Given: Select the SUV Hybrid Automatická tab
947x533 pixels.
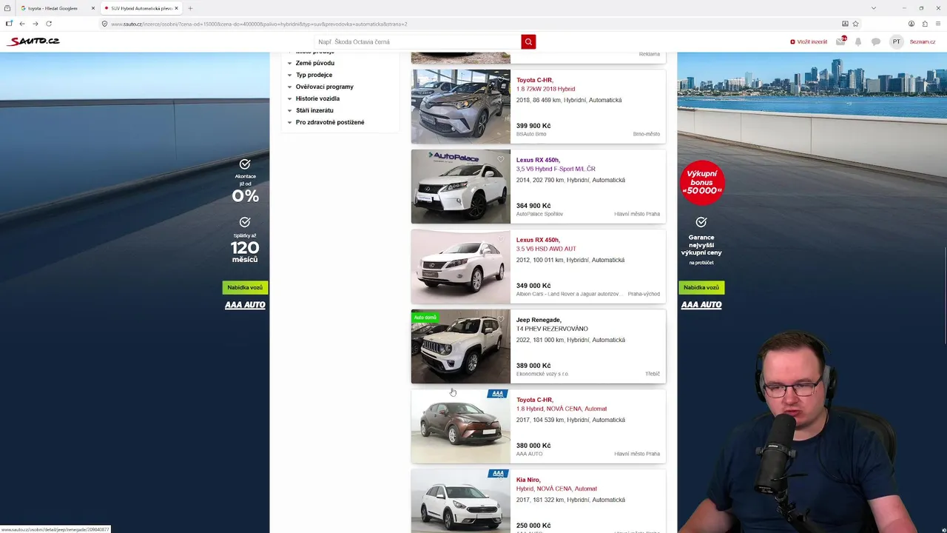Looking at the screenshot, I should [141, 8].
